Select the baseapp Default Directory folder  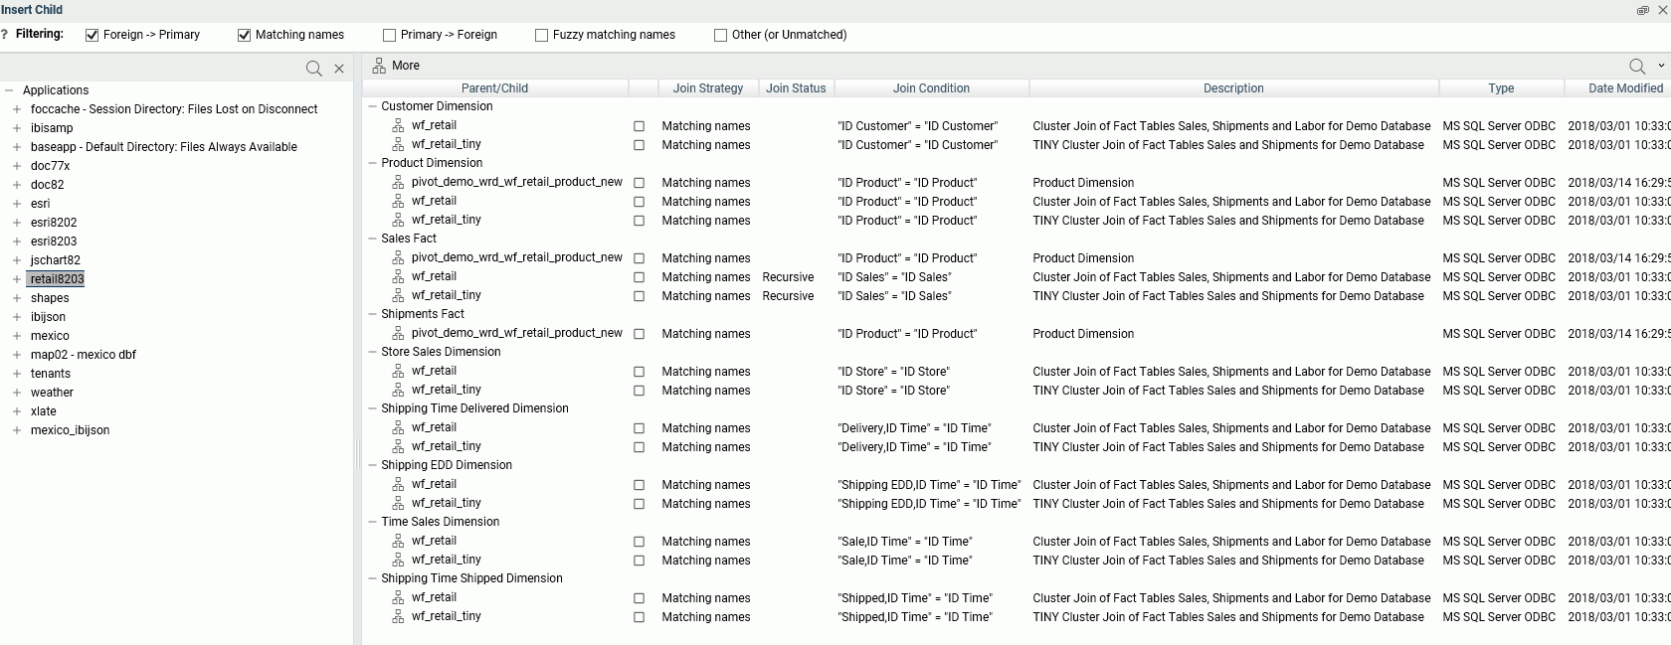point(163,147)
